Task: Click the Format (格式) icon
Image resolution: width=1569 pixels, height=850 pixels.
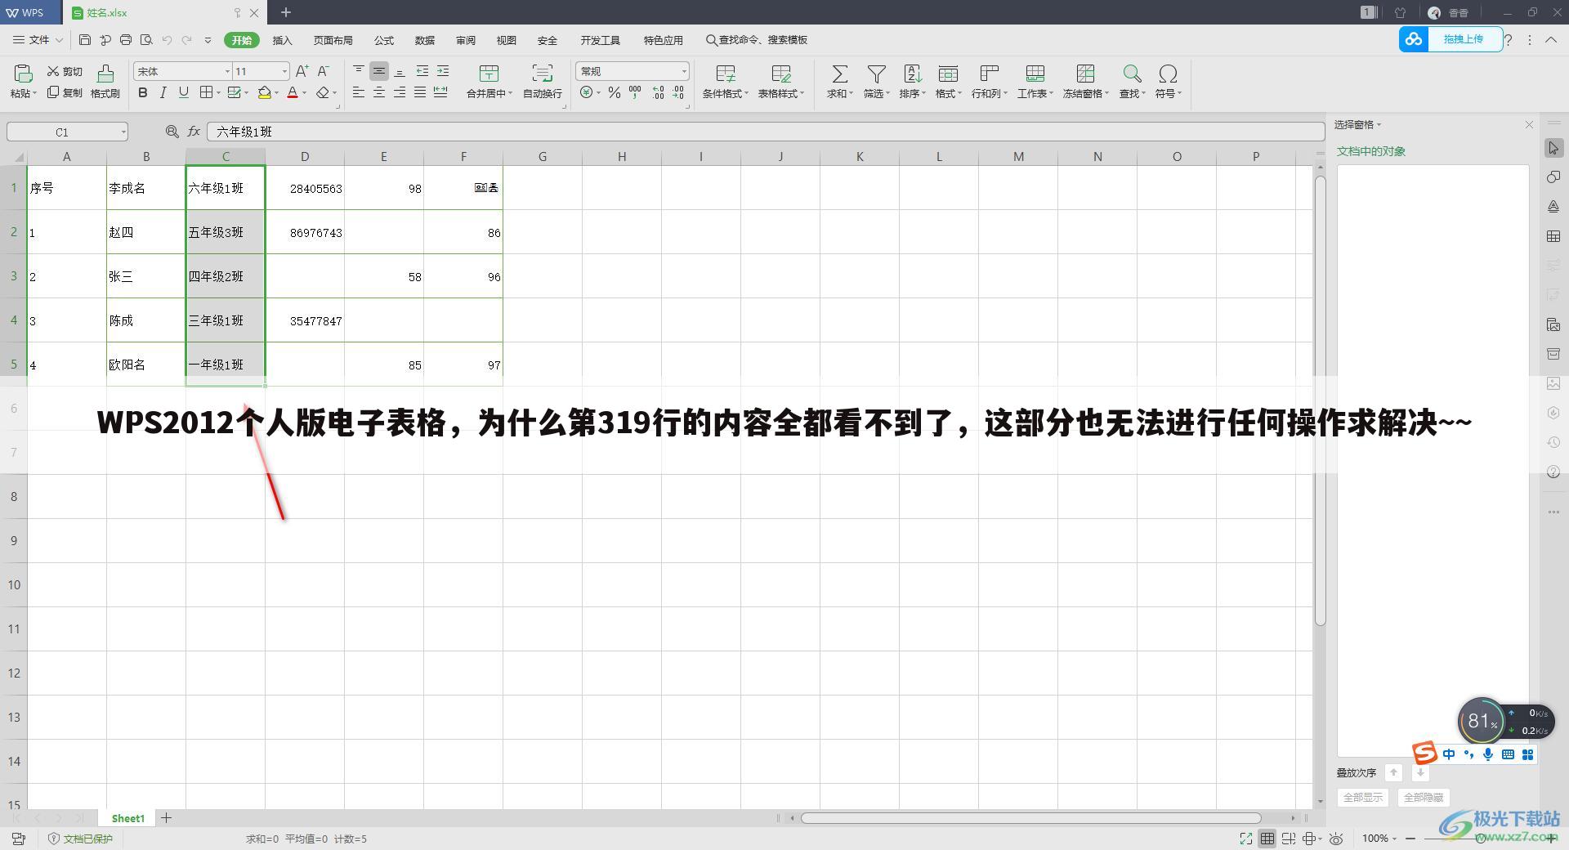Action: [948, 74]
